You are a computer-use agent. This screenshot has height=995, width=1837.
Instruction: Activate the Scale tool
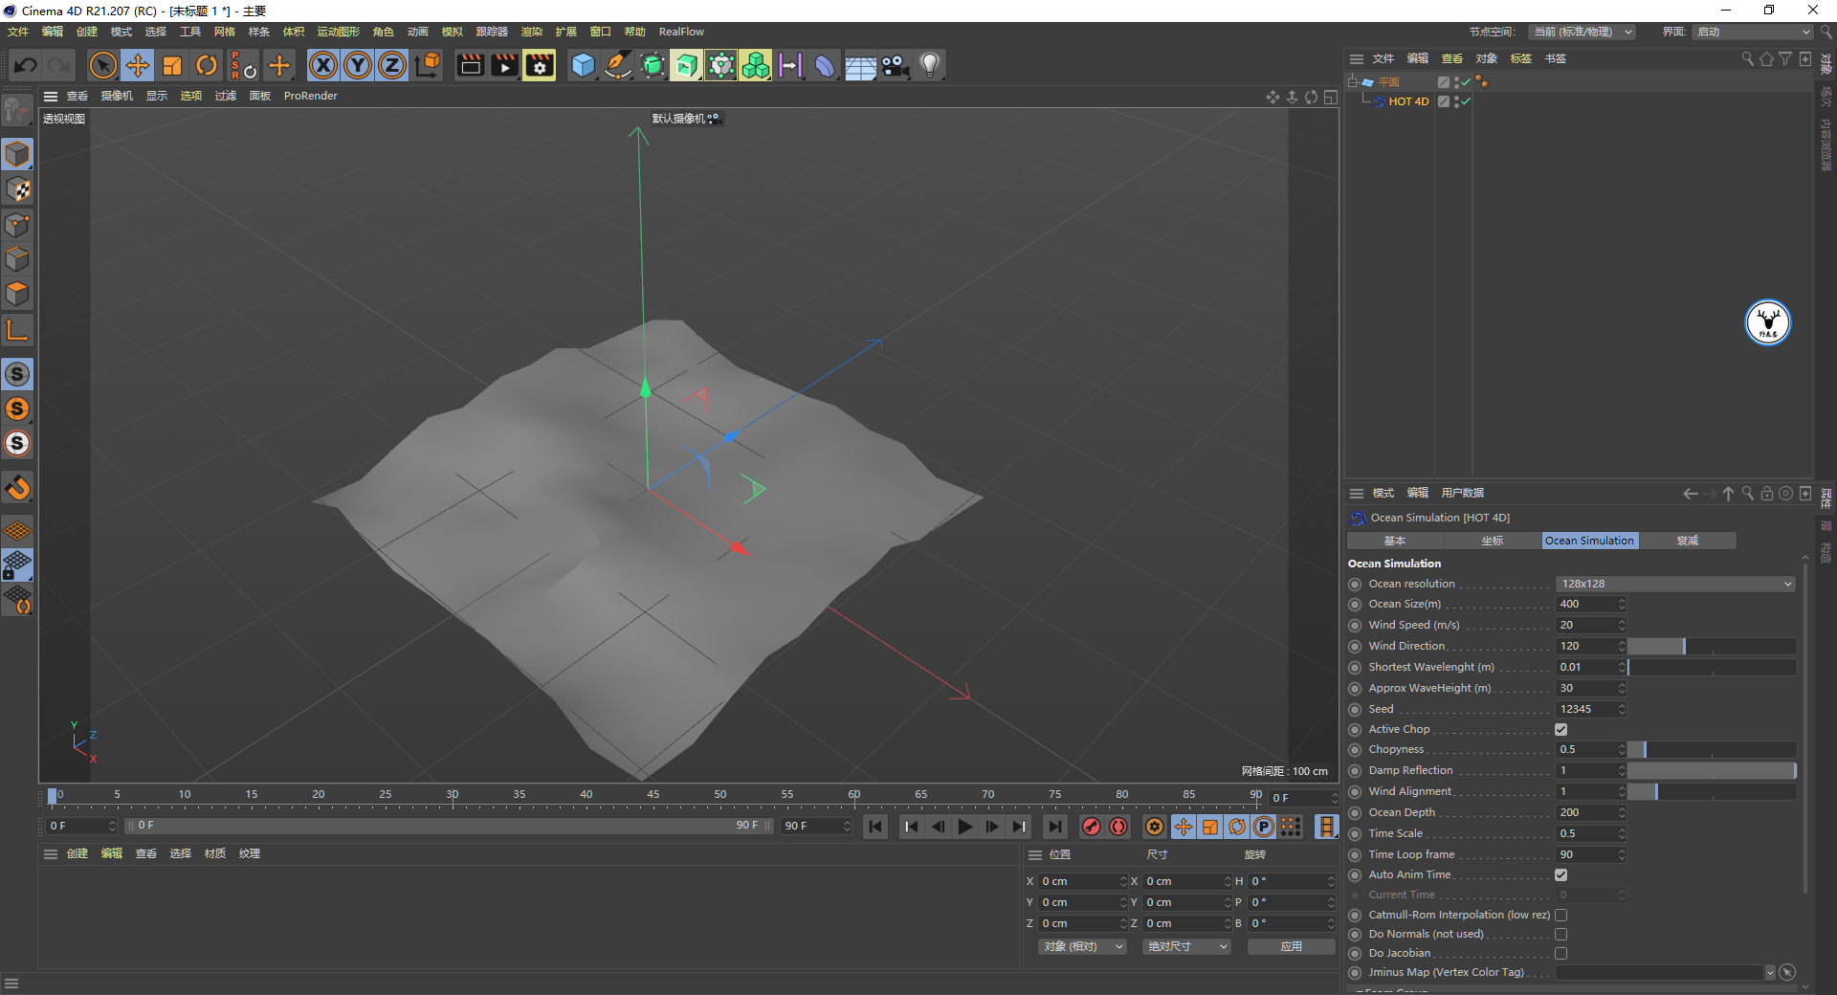coord(172,65)
